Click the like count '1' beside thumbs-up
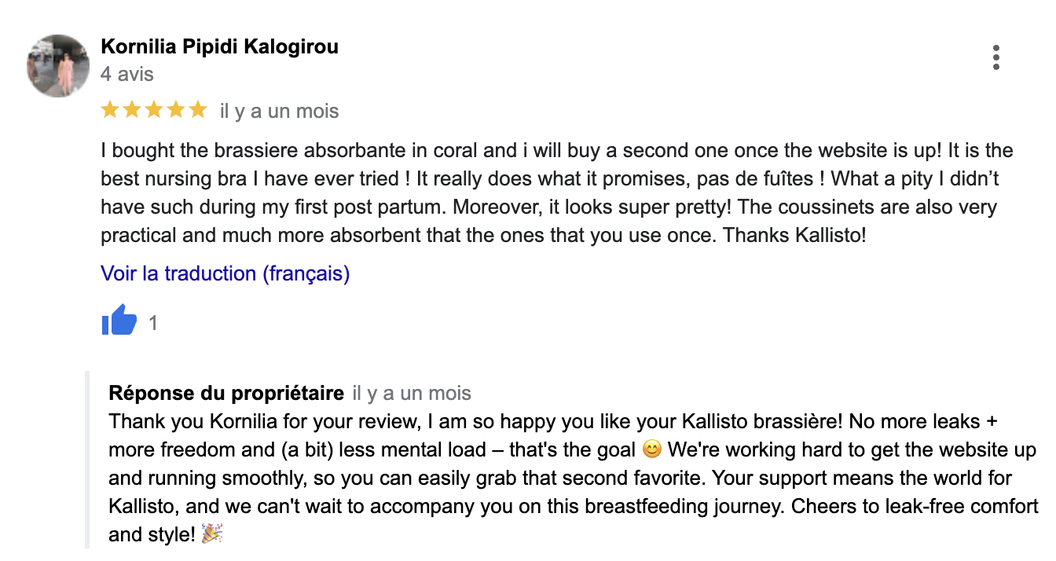1056x561 pixels. 153,323
